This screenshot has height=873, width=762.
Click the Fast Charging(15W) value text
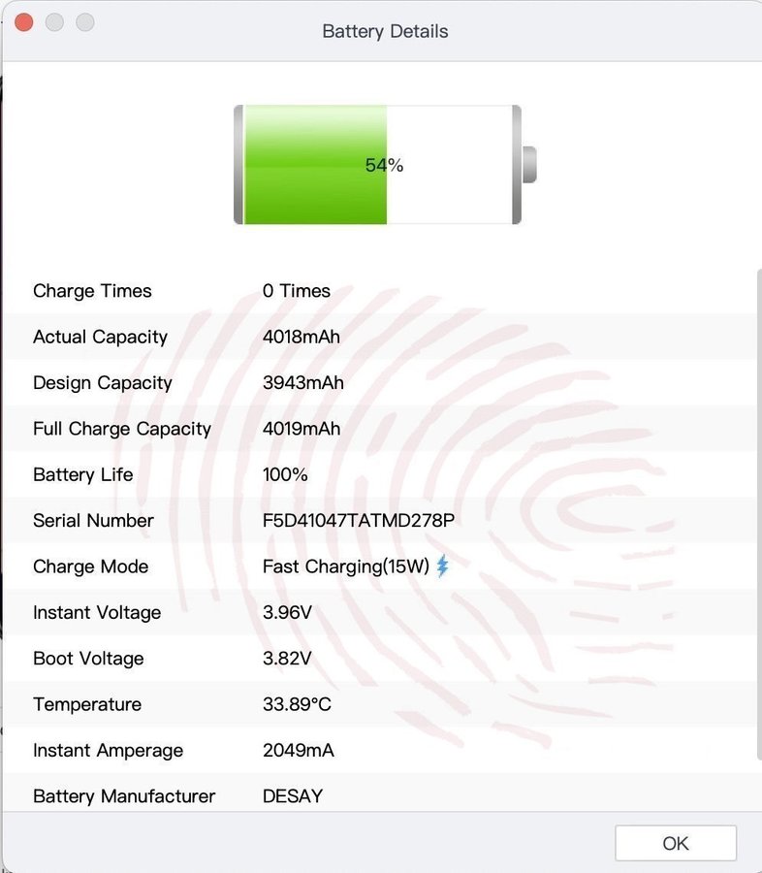[x=345, y=566]
